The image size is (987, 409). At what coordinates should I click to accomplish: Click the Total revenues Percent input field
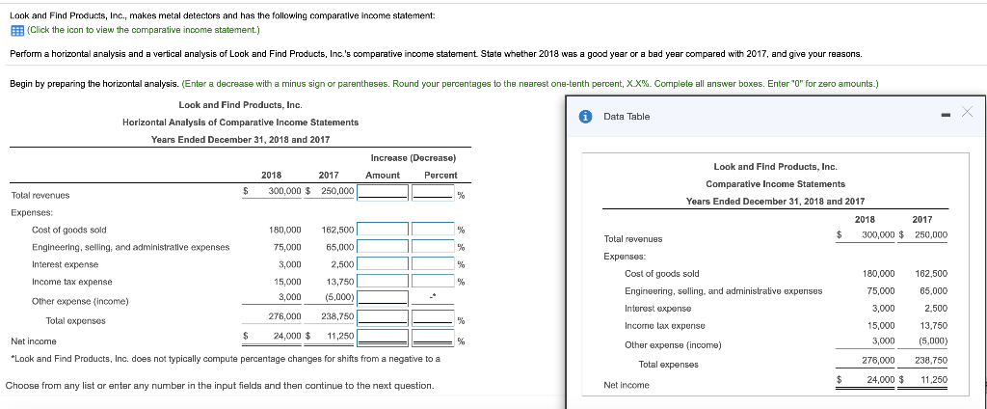click(x=432, y=191)
